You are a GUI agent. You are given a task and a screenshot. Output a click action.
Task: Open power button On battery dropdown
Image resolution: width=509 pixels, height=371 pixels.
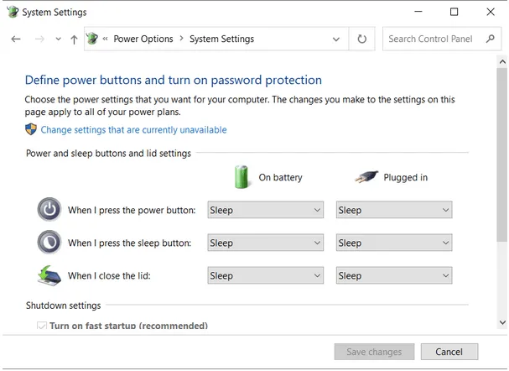[265, 211]
